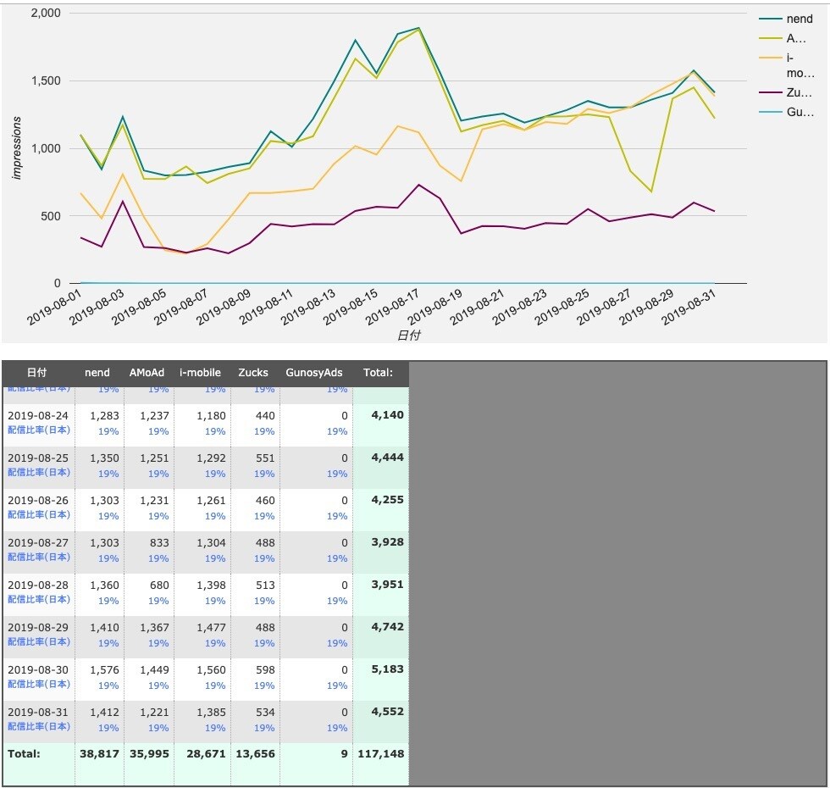This screenshot has width=830, height=788.
Task: Click the Total: label in the bottom row
Action: pyautogui.click(x=24, y=753)
